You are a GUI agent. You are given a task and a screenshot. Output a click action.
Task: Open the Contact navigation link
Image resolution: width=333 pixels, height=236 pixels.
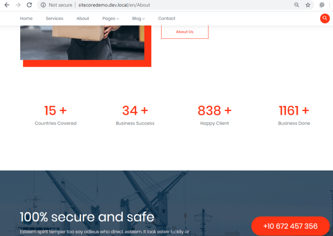click(166, 19)
